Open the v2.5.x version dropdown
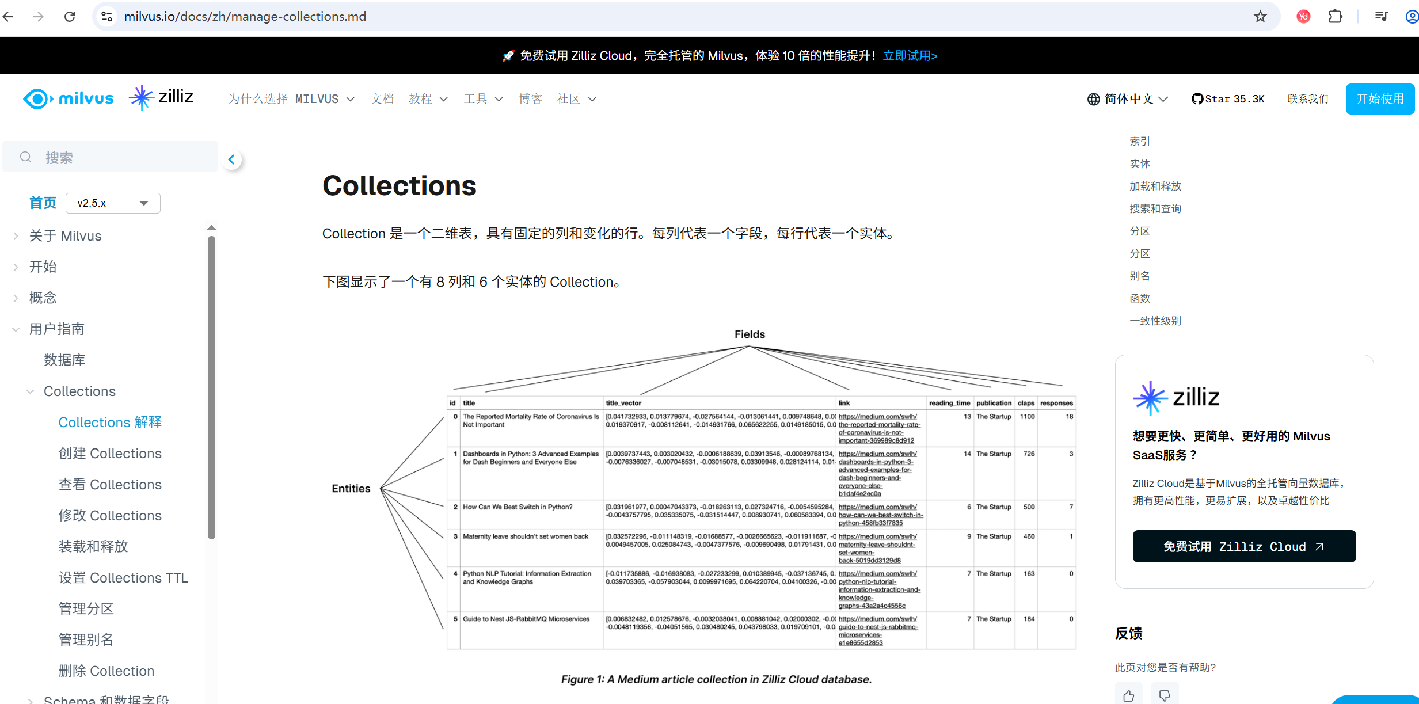Screen dimensions: 1419x704 [x=113, y=203]
